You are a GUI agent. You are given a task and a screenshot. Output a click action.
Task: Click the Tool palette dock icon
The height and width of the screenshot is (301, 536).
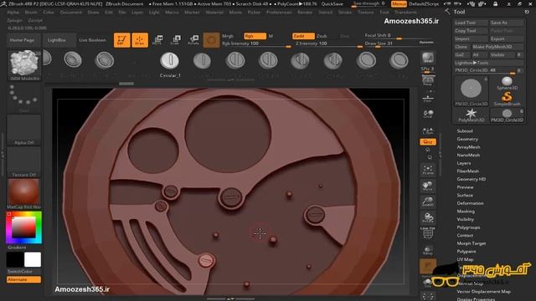click(x=527, y=12)
